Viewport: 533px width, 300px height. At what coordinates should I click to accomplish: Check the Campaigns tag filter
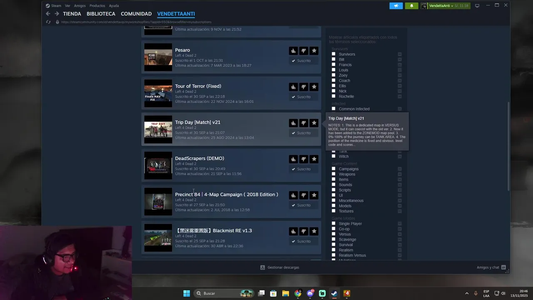pyautogui.click(x=334, y=169)
